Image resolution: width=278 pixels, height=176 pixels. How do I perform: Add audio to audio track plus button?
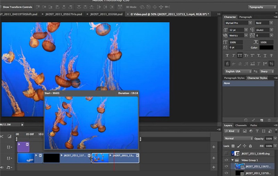pos(214,167)
